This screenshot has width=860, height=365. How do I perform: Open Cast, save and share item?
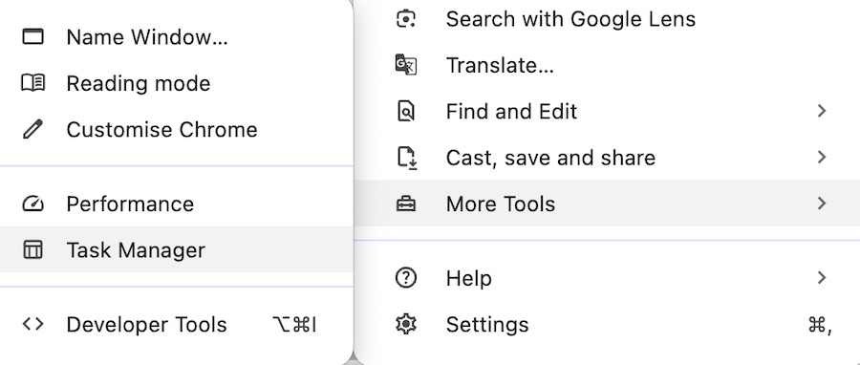pyautogui.click(x=607, y=158)
